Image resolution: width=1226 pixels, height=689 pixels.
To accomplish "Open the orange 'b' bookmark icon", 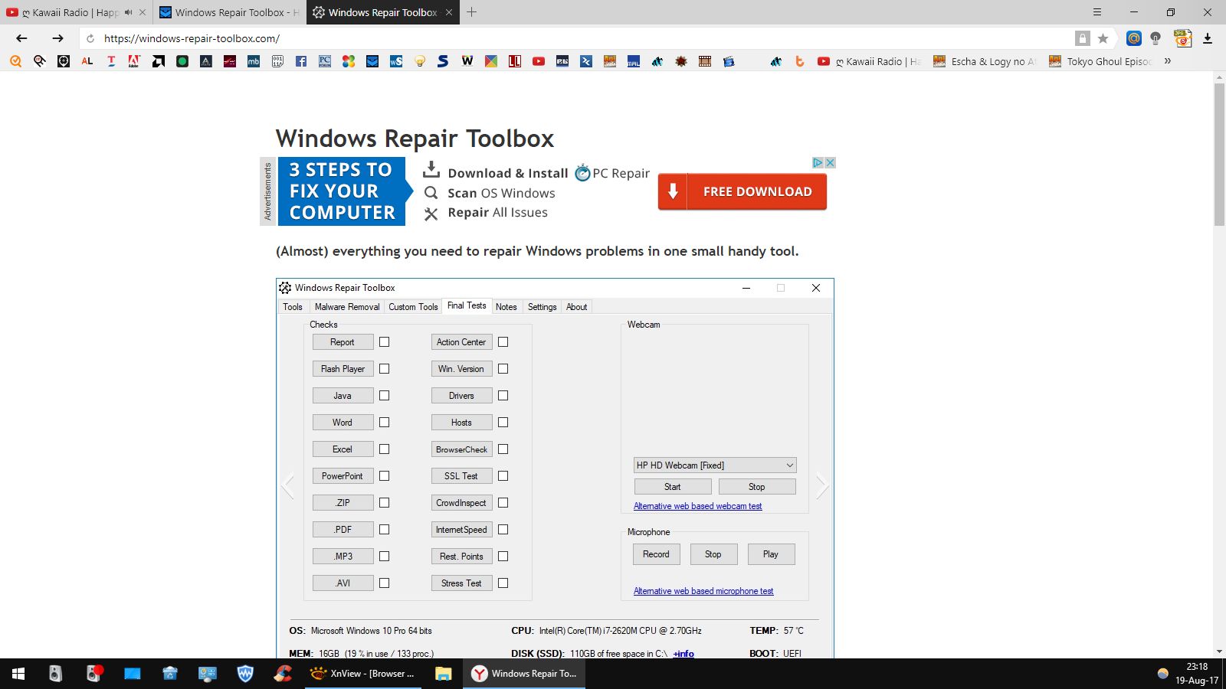I will coord(800,61).
